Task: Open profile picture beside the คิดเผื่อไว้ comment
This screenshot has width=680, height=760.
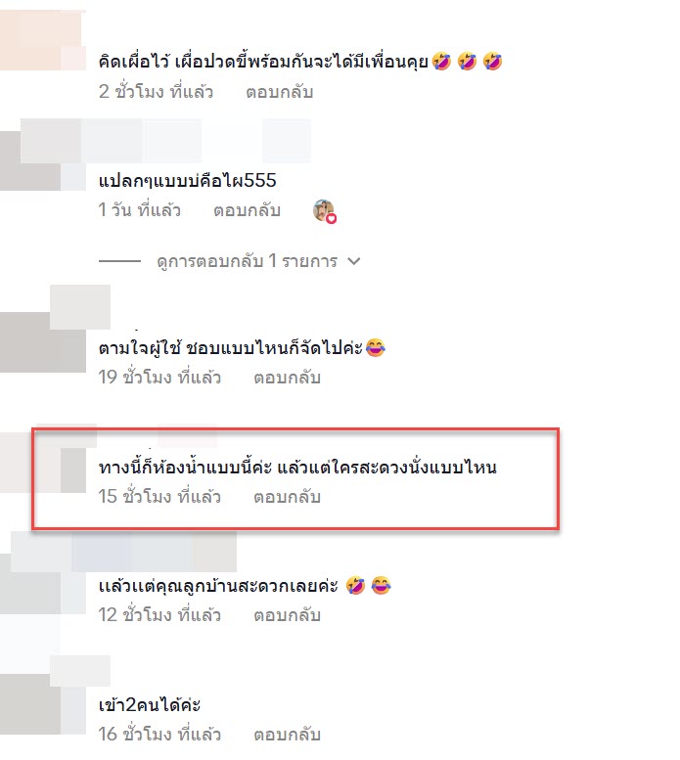Action: pyautogui.click(x=43, y=40)
